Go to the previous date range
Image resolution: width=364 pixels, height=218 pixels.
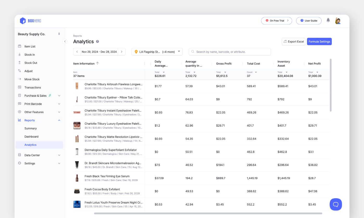(x=77, y=52)
